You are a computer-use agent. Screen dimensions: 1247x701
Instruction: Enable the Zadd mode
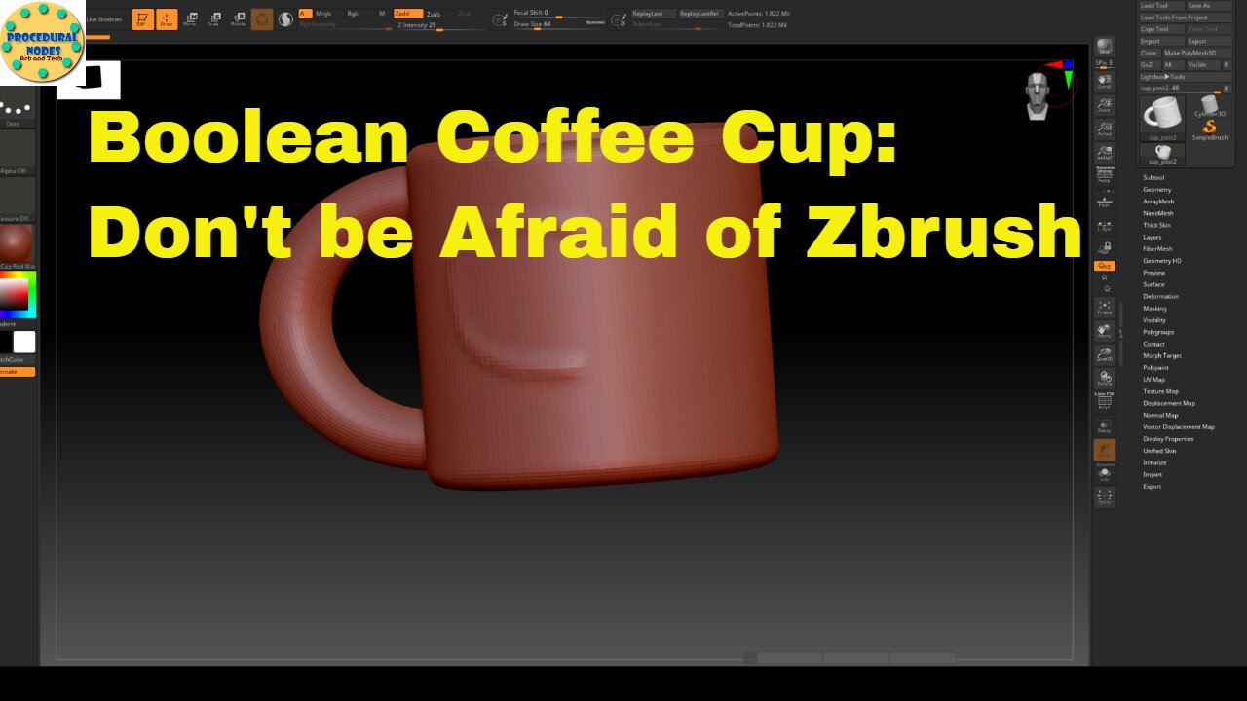click(x=407, y=14)
